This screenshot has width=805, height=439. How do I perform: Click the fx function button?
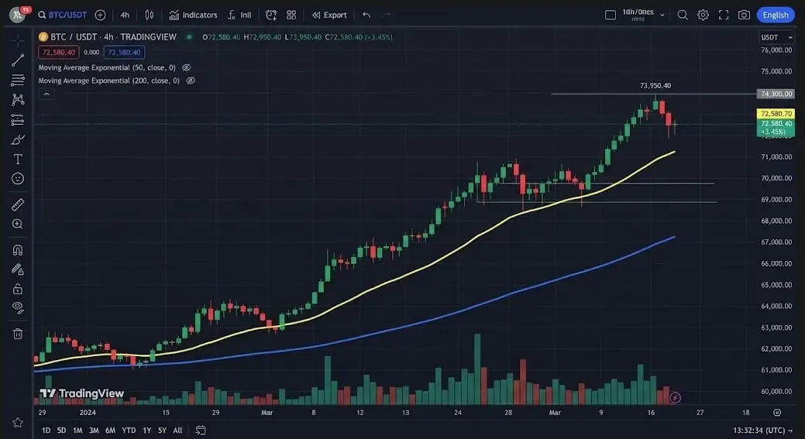point(239,15)
